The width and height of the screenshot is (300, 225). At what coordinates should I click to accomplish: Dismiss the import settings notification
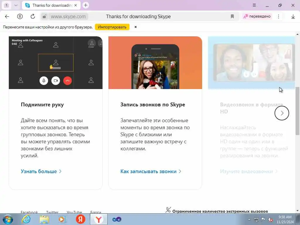[x=135, y=27]
